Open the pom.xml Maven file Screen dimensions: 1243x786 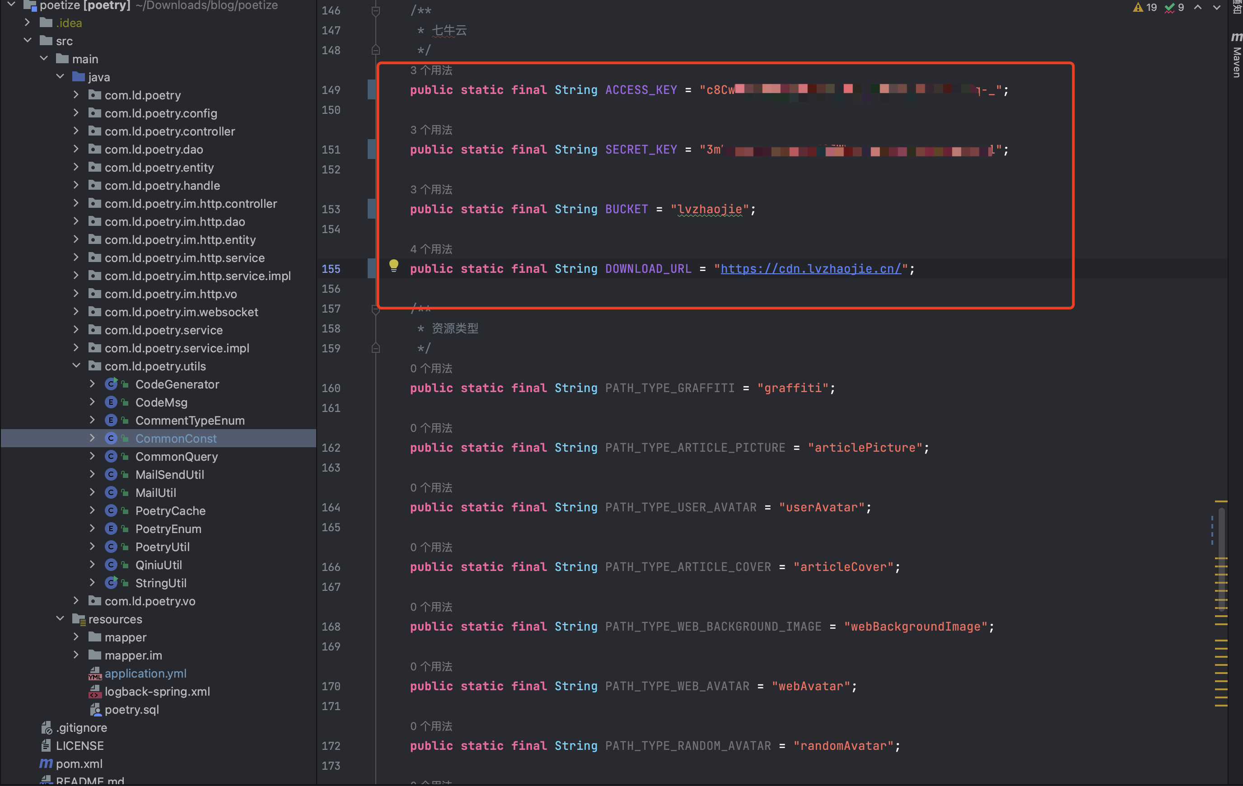(x=79, y=763)
